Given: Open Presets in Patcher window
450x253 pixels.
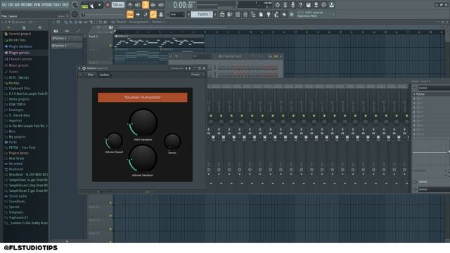Looking at the screenshot, I should [x=195, y=74].
